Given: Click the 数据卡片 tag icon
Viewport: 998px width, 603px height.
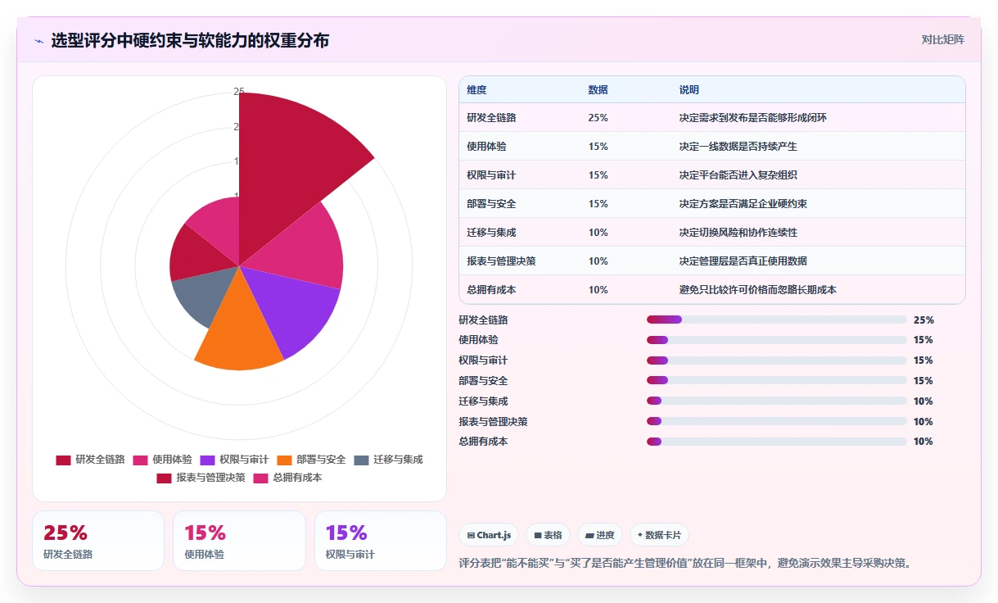Looking at the screenshot, I should pos(640,535).
